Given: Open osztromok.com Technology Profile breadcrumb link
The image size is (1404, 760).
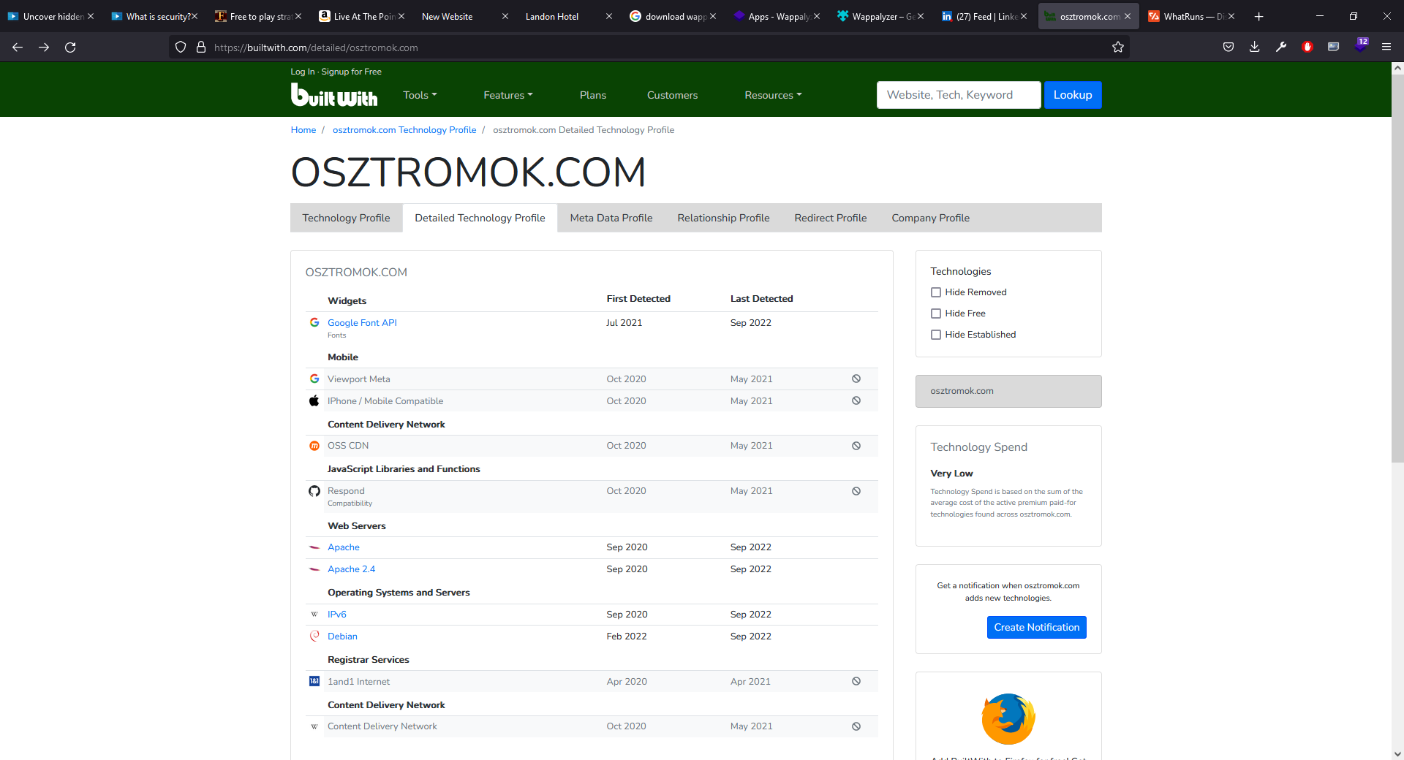Looking at the screenshot, I should click(x=404, y=130).
